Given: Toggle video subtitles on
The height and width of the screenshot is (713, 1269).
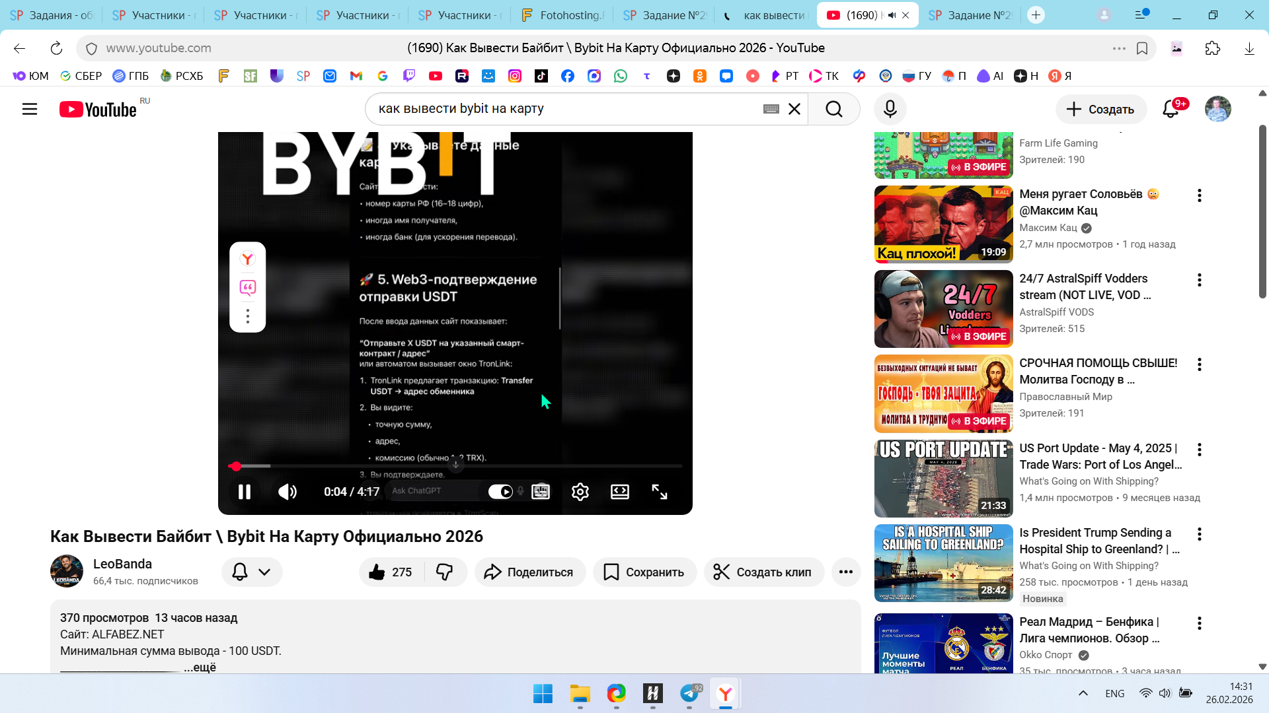Looking at the screenshot, I should click(x=541, y=492).
